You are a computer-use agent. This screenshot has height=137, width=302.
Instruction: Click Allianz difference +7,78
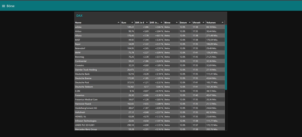click(x=146, y=36)
